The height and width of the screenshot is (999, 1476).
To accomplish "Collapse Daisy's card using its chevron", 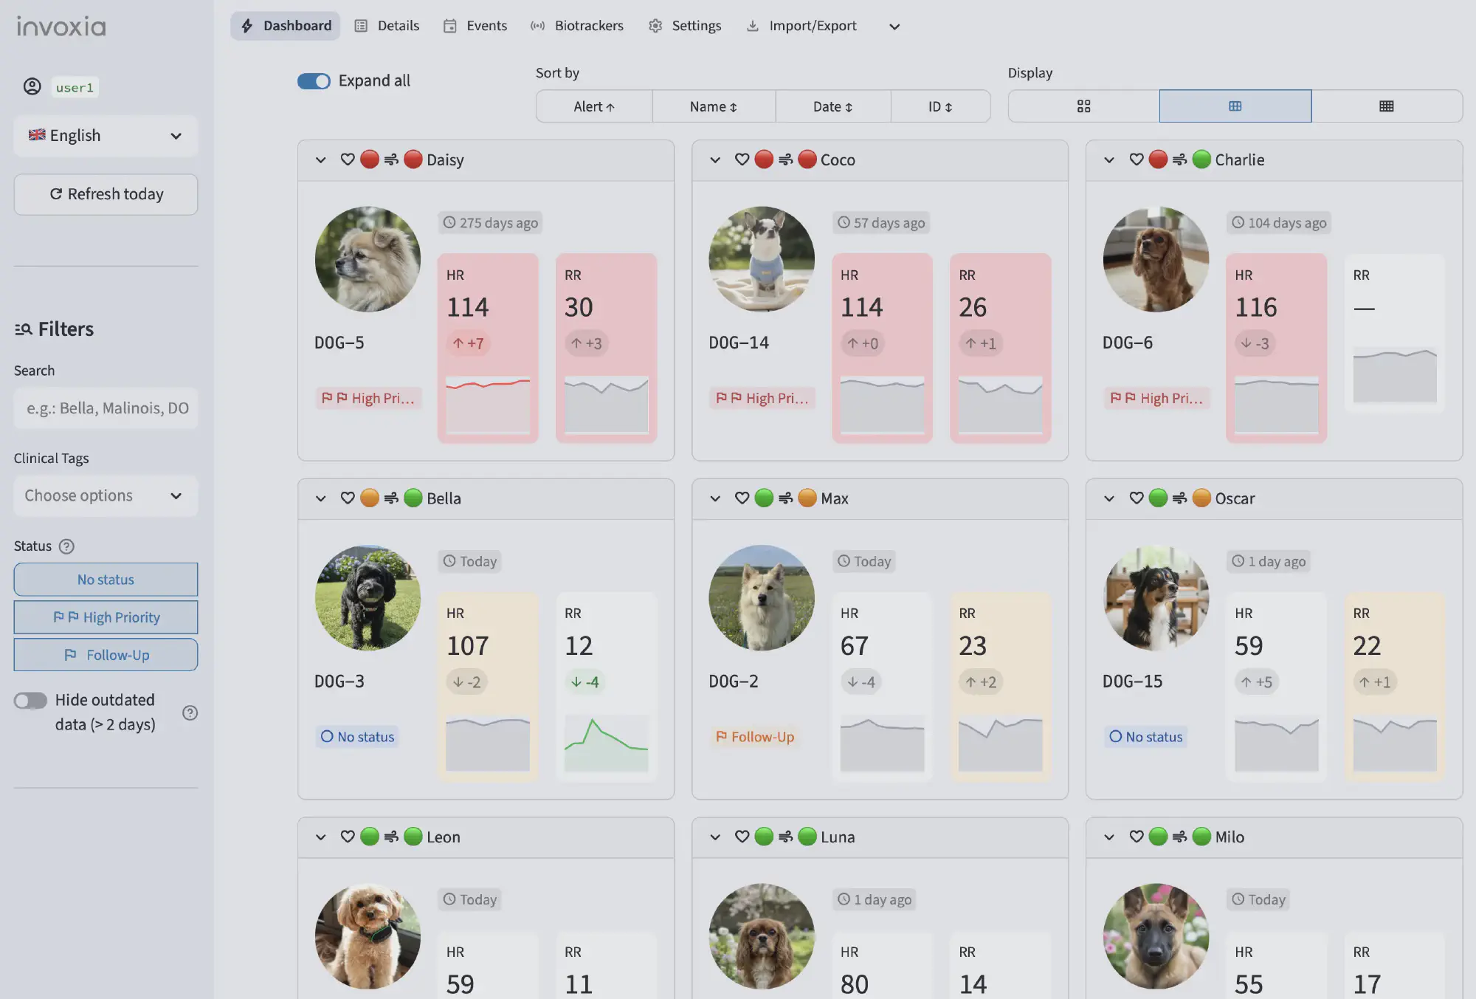I will (321, 159).
